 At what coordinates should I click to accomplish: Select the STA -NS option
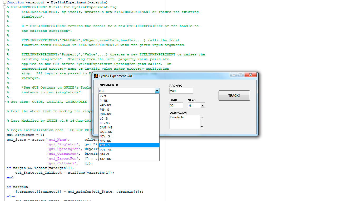point(129,159)
